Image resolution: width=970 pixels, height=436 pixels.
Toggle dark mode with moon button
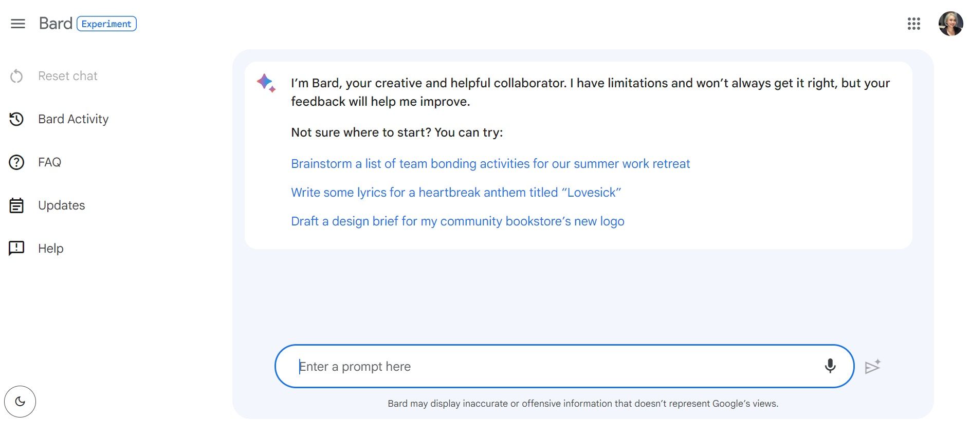point(20,402)
